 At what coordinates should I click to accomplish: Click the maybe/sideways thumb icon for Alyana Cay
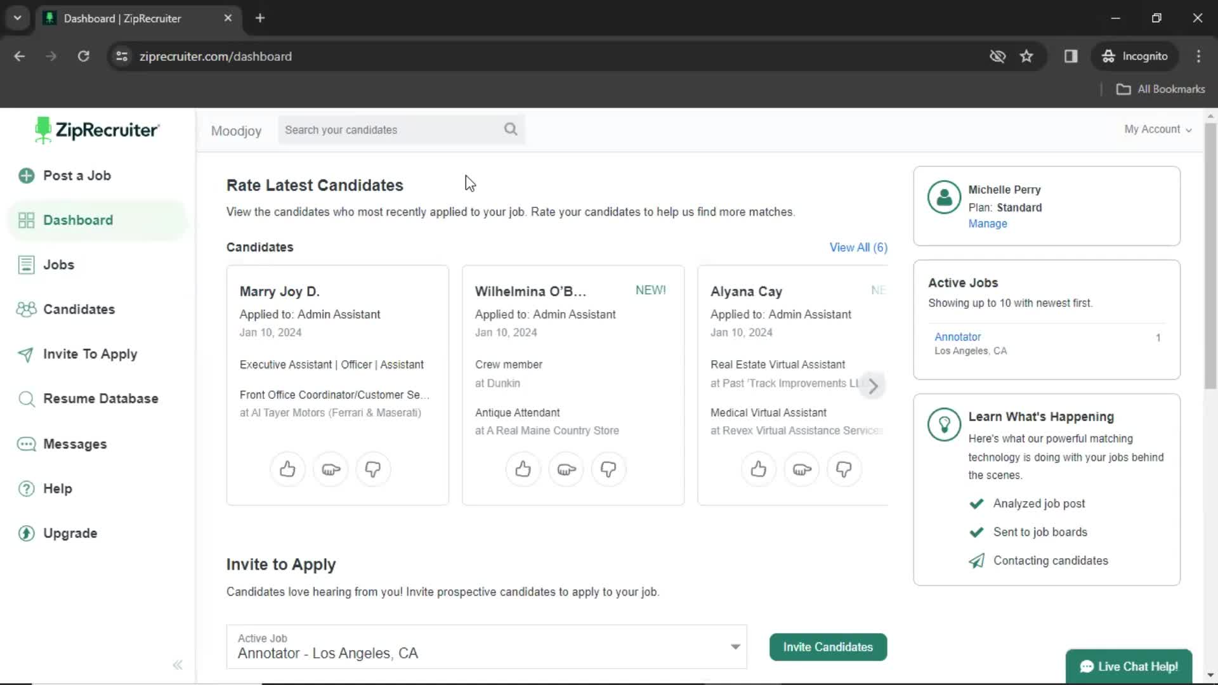[x=801, y=469]
